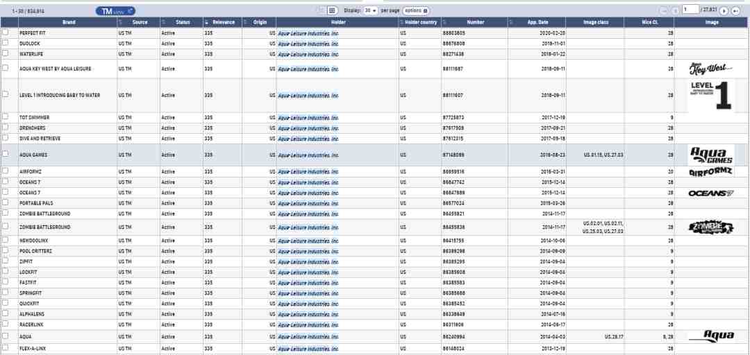
Task: Go to next results page arrow
Action: pos(724,11)
